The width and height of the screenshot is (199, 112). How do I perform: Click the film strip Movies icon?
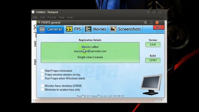88,29
